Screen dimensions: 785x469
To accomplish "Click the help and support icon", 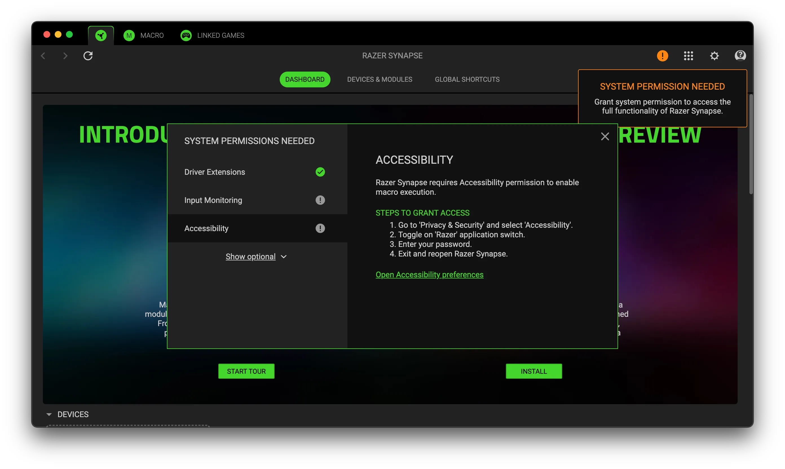I will [x=740, y=56].
